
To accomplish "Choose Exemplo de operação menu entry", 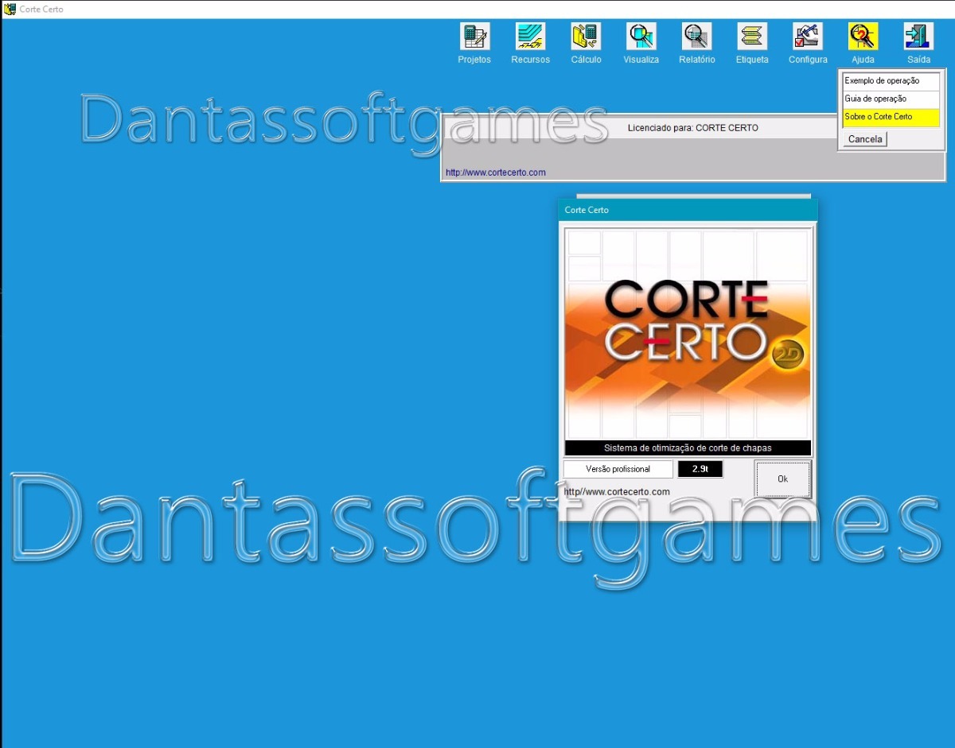I will [891, 81].
